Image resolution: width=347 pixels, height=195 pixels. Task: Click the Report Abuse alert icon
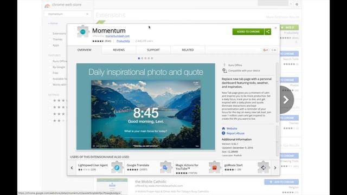(223, 133)
